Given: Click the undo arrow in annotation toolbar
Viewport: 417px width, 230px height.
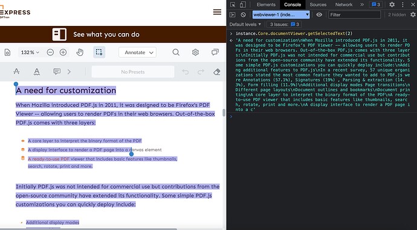Looking at the screenshot, I should [x=186, y=72].
